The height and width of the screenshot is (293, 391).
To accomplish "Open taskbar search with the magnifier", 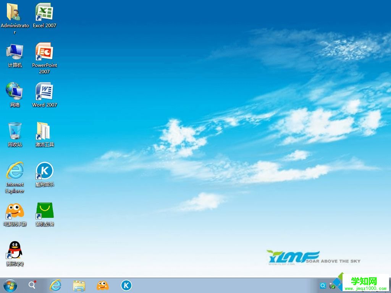I will [x=32, y=285].
